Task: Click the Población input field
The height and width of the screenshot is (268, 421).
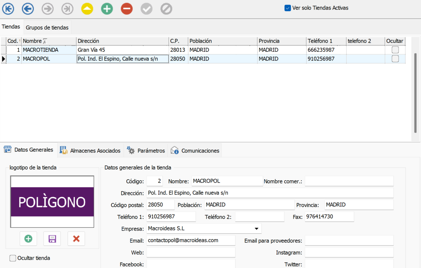Action: click(249, 205)
